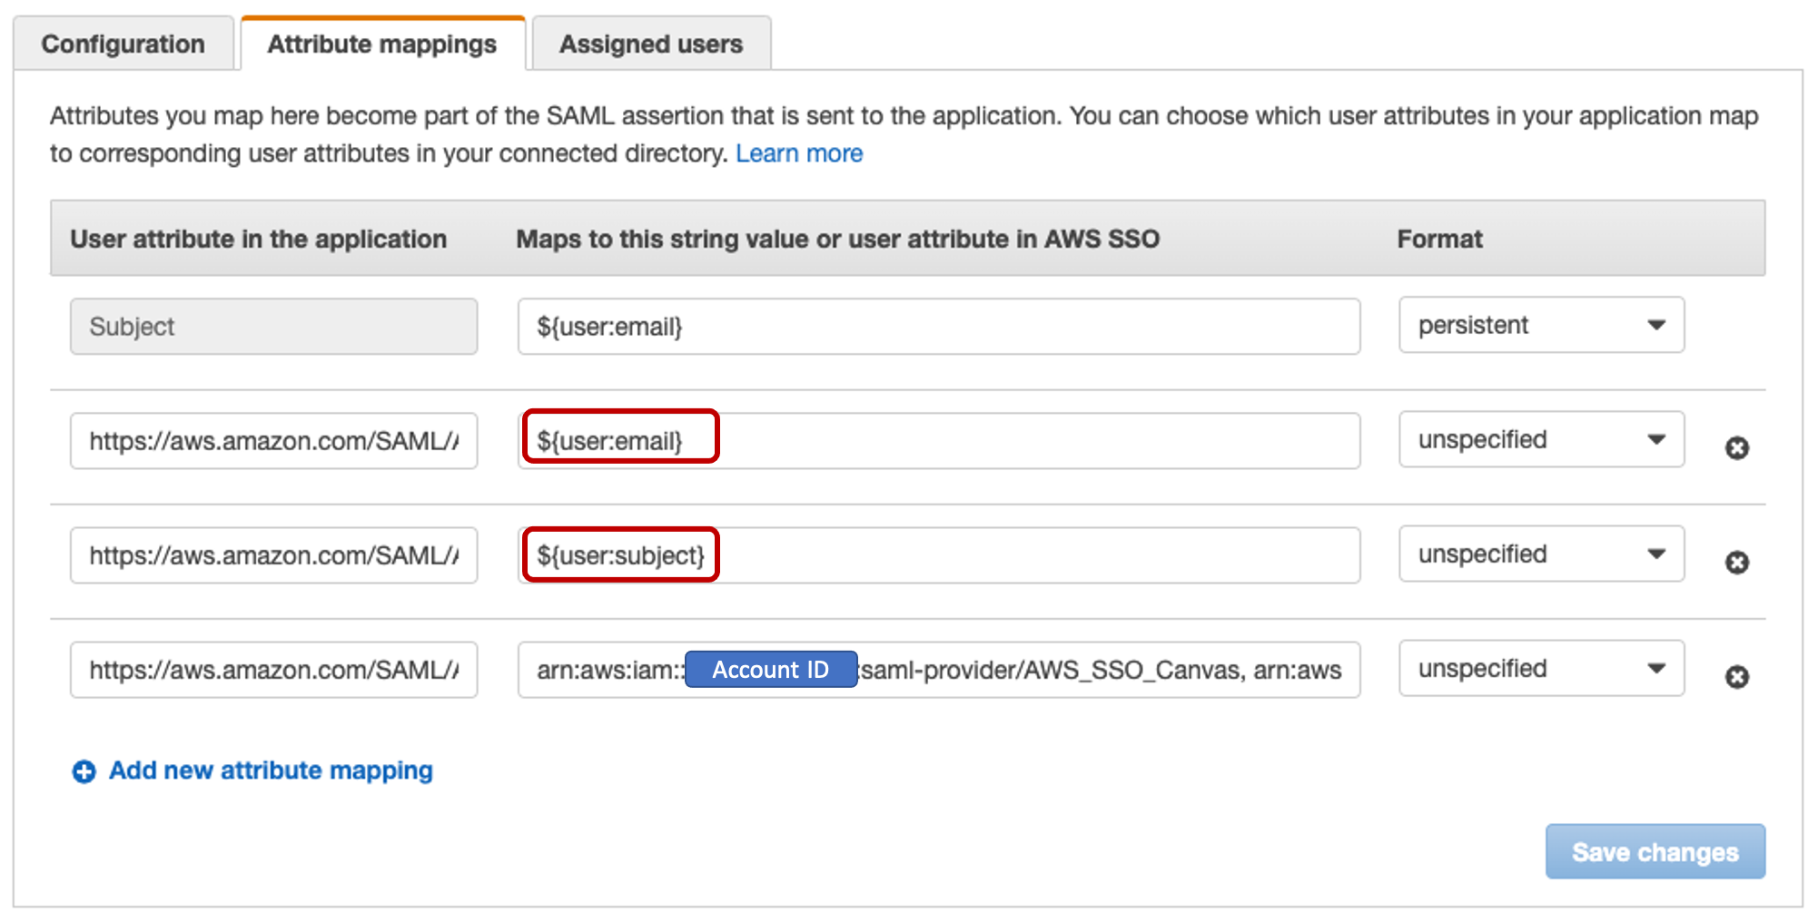Open the Learn more link
This screenshot has width=1818, height=922.
point(798,153)
